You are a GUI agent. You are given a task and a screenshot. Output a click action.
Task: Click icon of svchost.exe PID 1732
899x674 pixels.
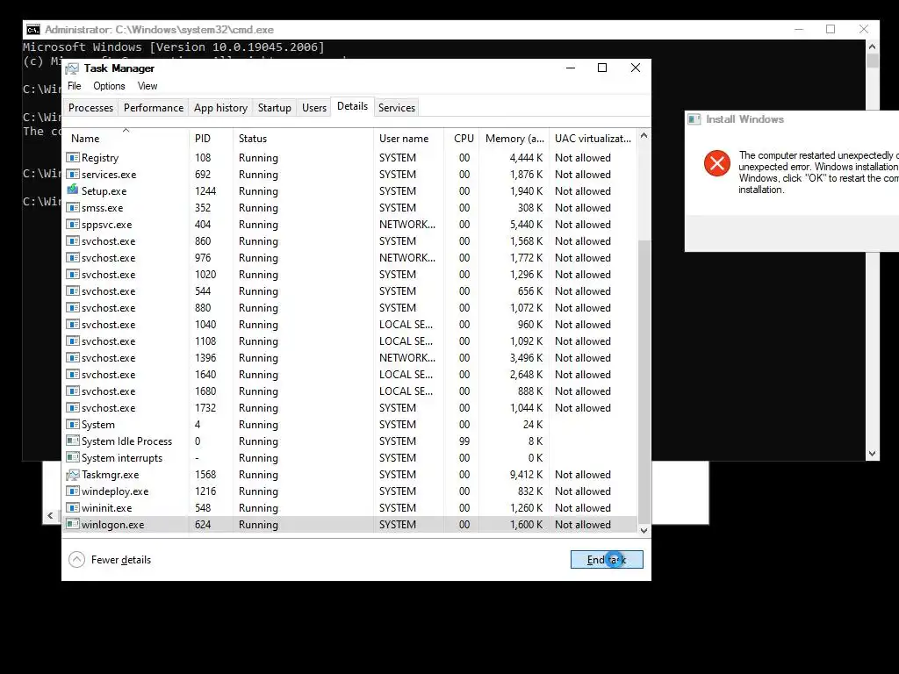(x=73, y=408)
